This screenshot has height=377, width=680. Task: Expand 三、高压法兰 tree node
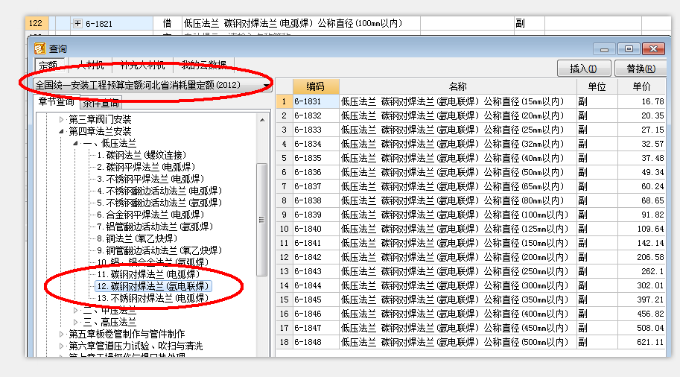tap(75, 323)
